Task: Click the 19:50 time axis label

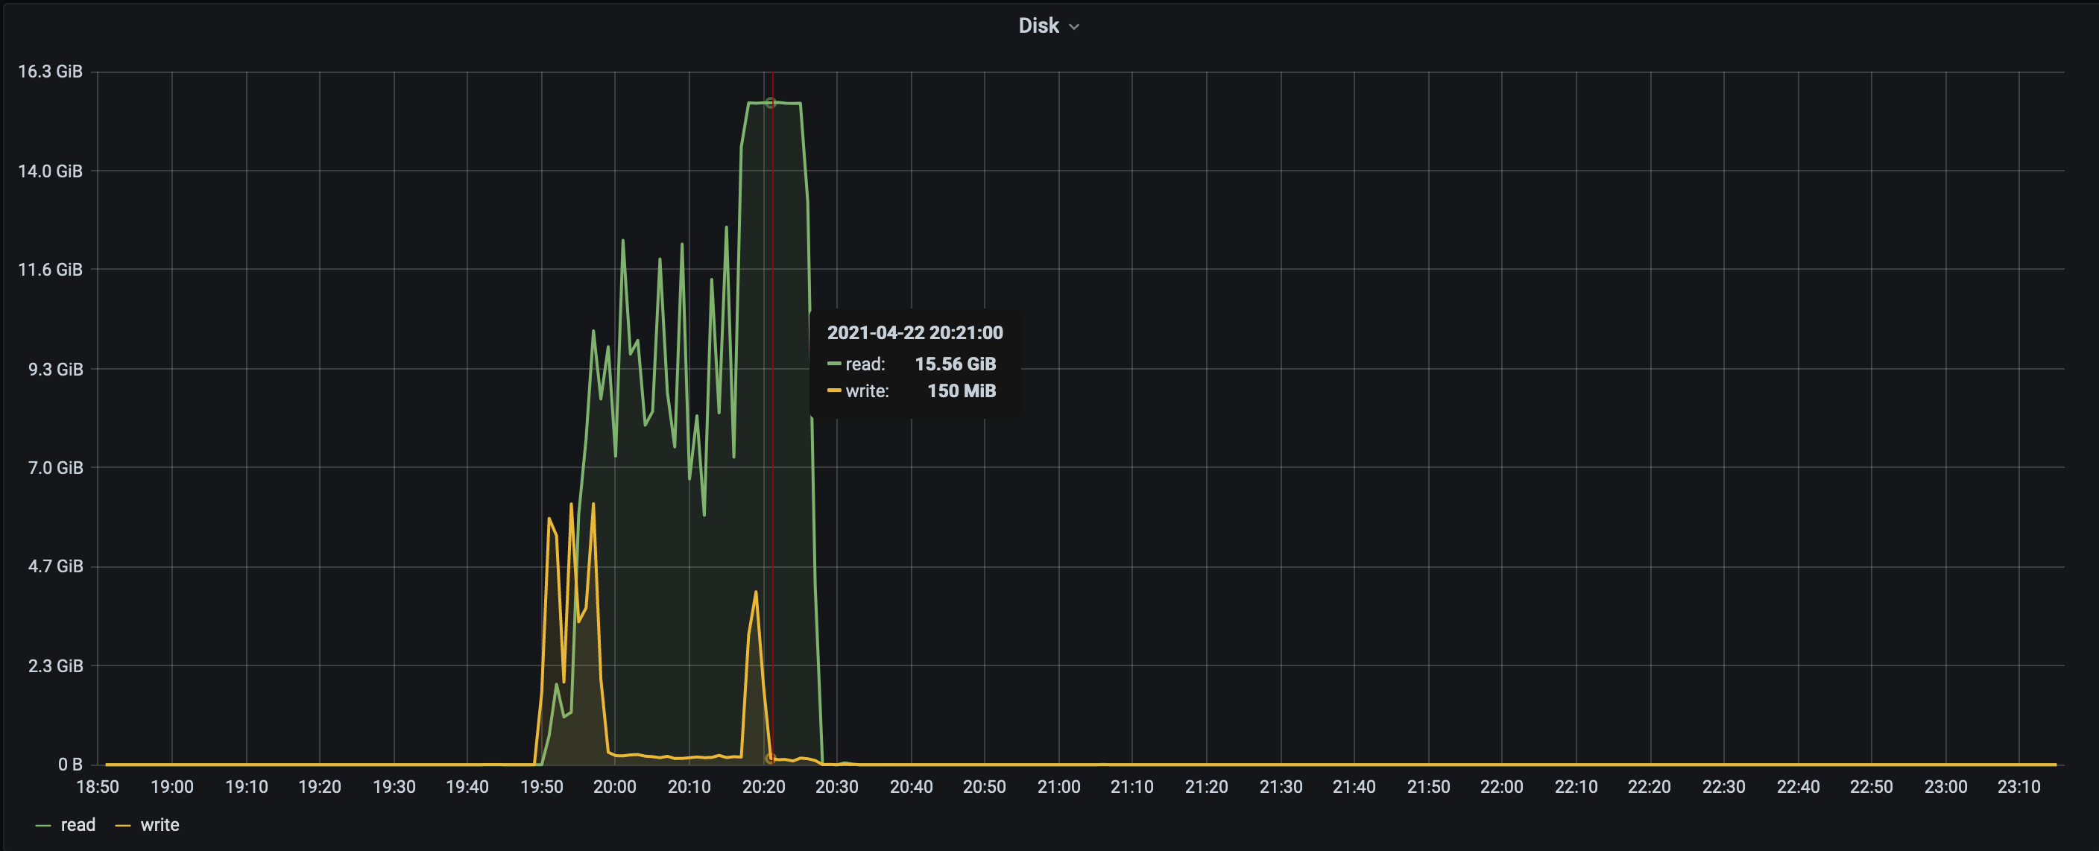Action: pyautogui.click(x=542, y=787)
